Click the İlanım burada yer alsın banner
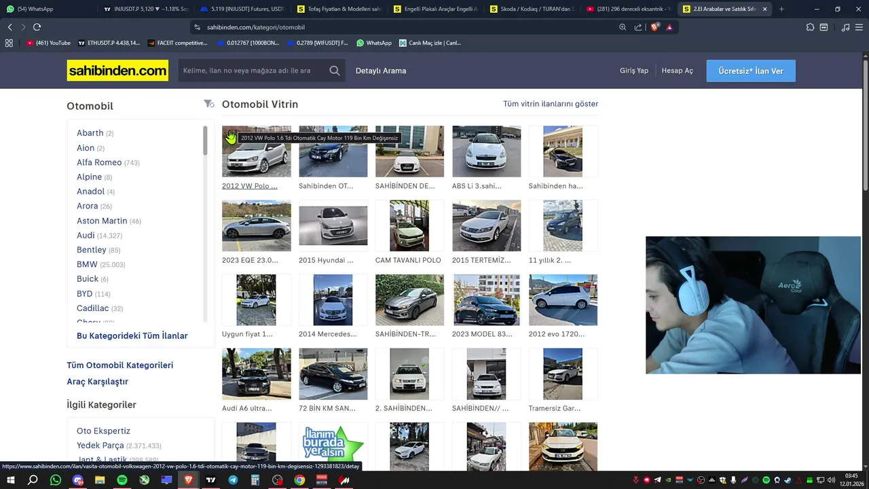The width and height of the screenshot is (869, 489). [333, 446]
